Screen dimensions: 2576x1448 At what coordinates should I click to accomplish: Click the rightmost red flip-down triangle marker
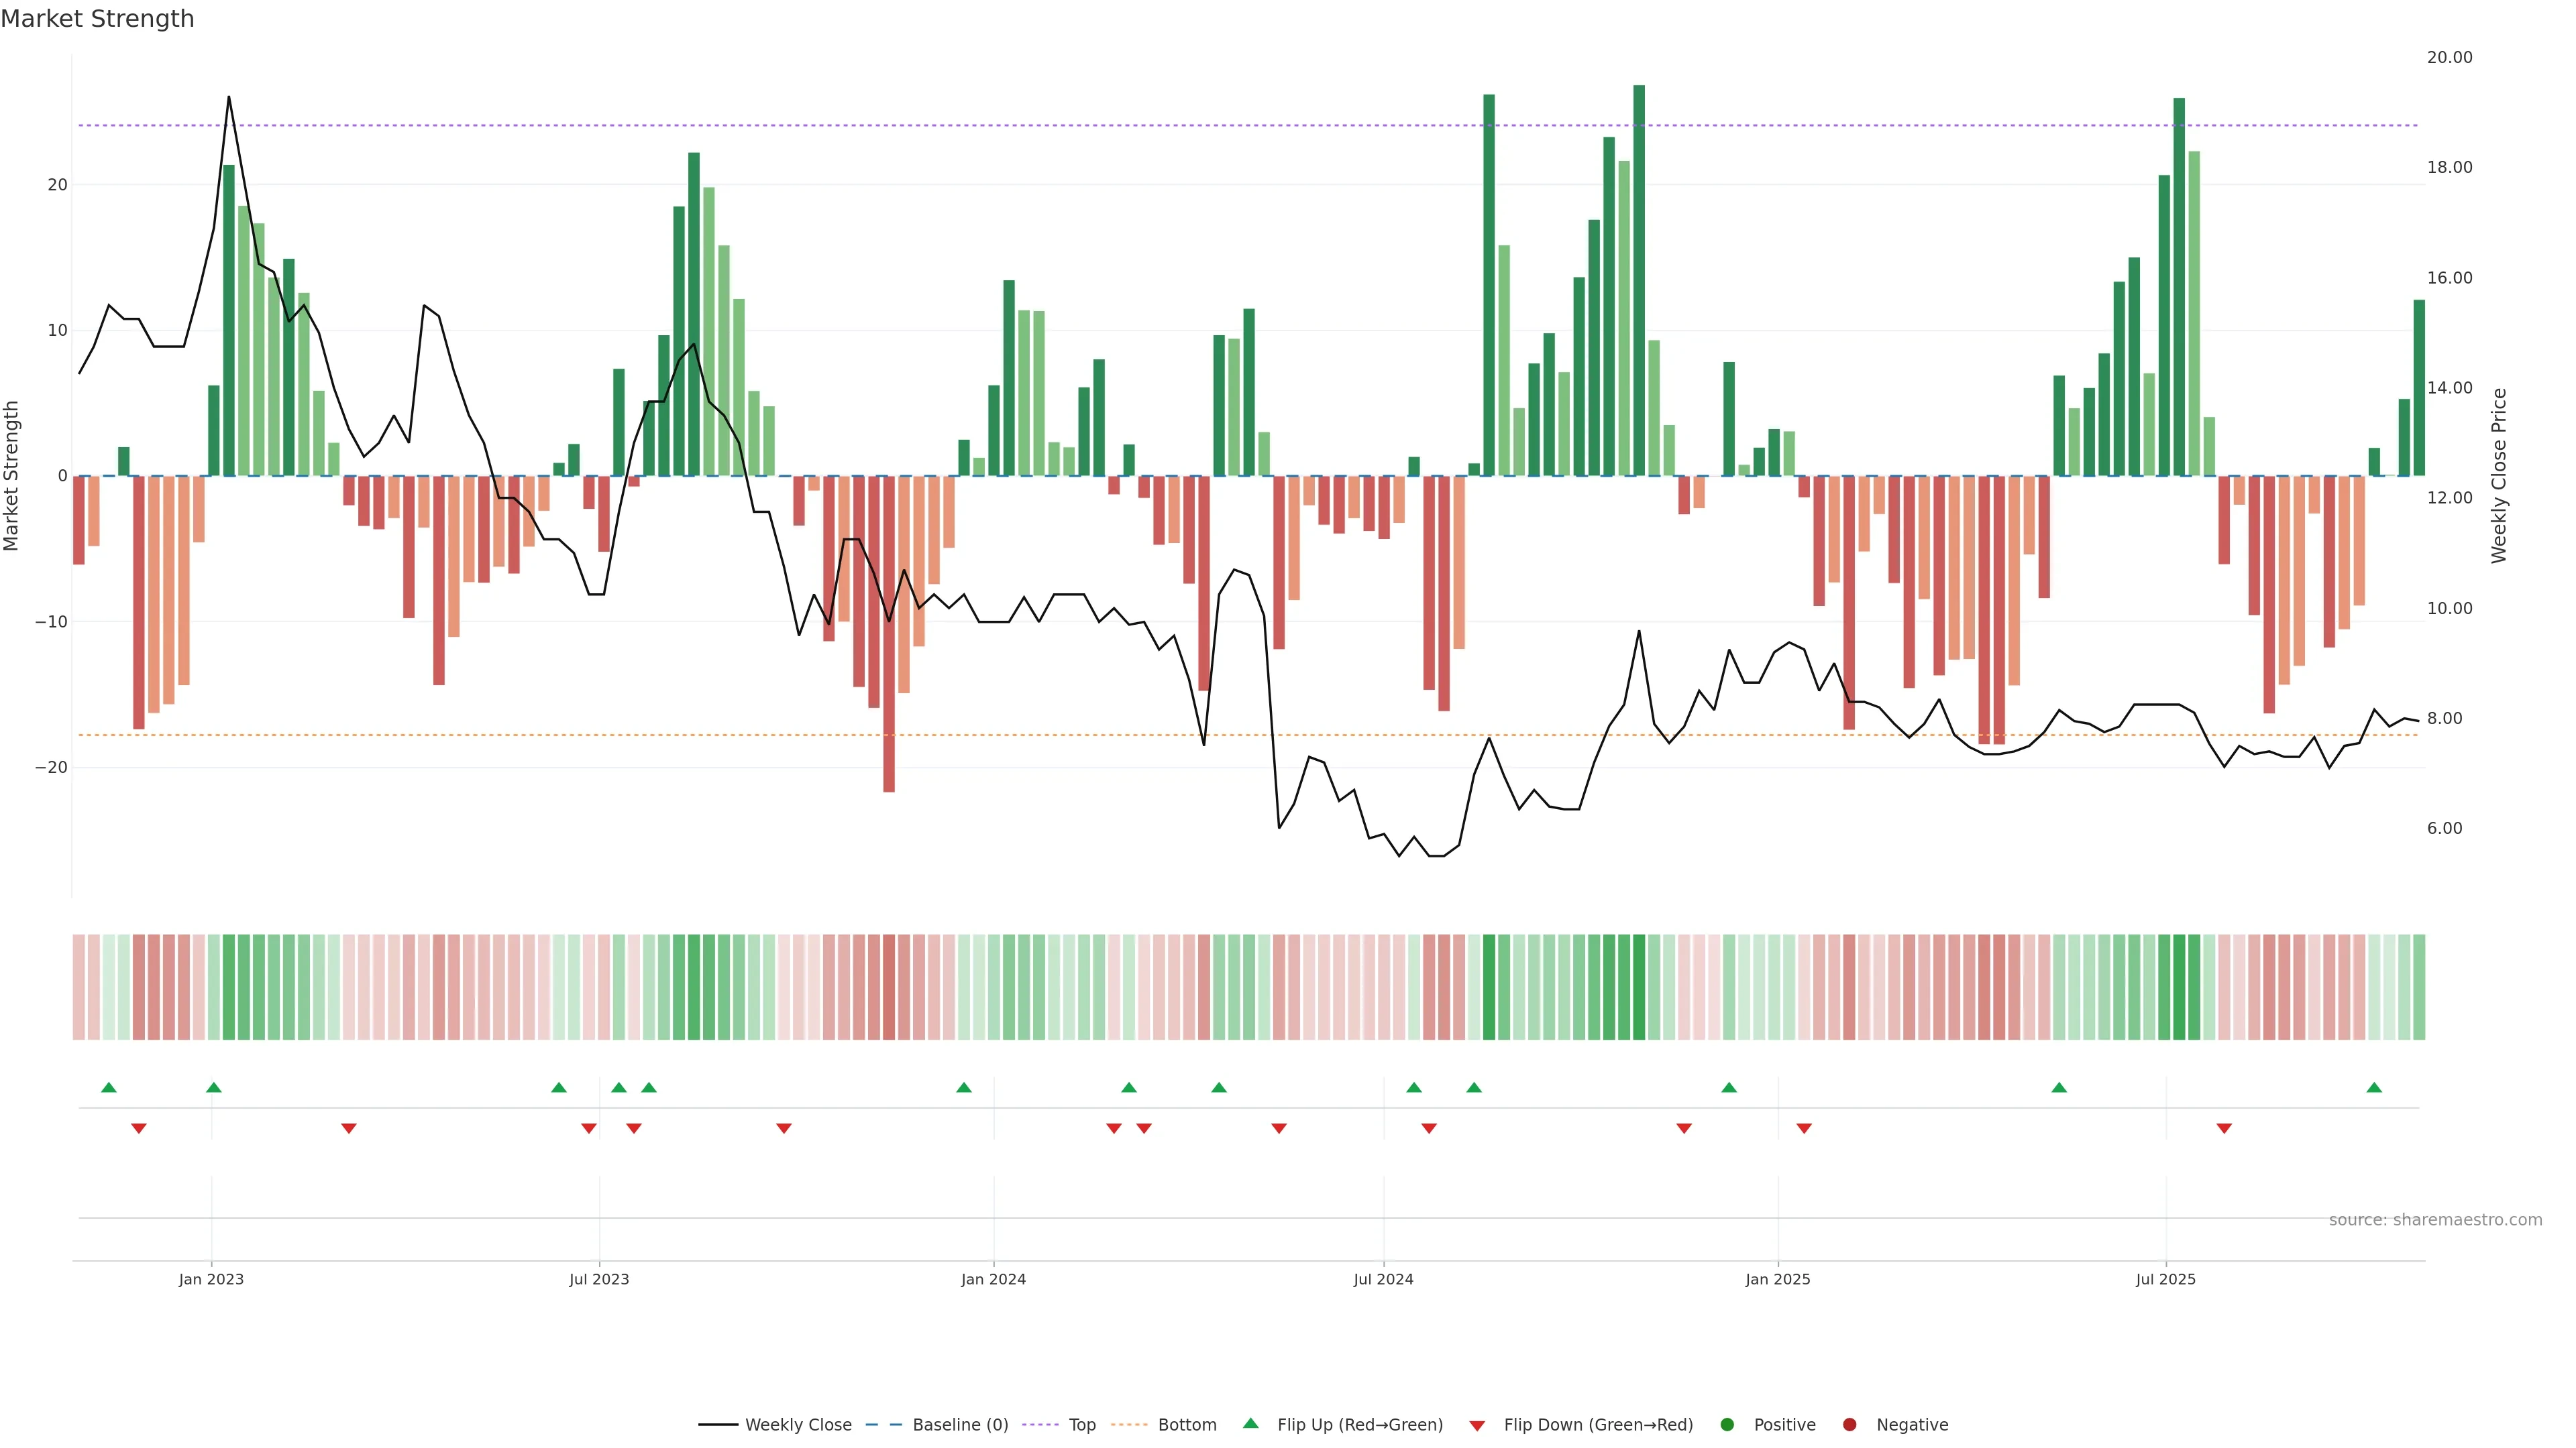(x=2224, y=1128)
